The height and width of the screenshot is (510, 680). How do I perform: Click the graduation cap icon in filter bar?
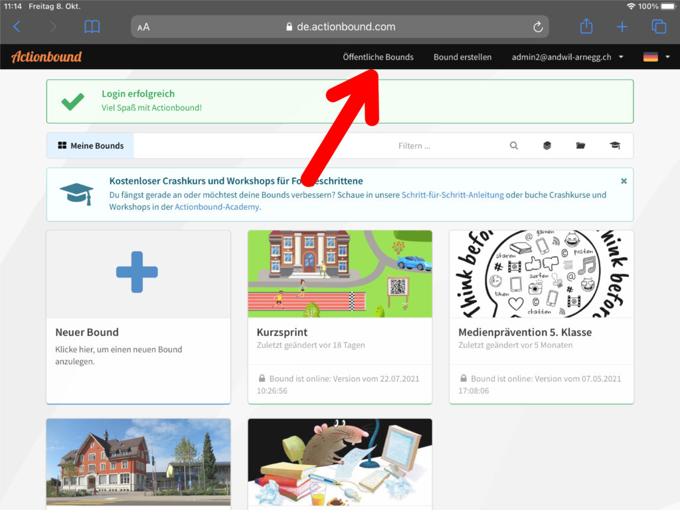pyautogui.click(x=615, y=146)
